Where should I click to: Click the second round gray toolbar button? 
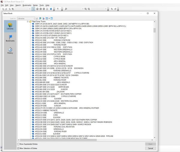click(40, 9)
